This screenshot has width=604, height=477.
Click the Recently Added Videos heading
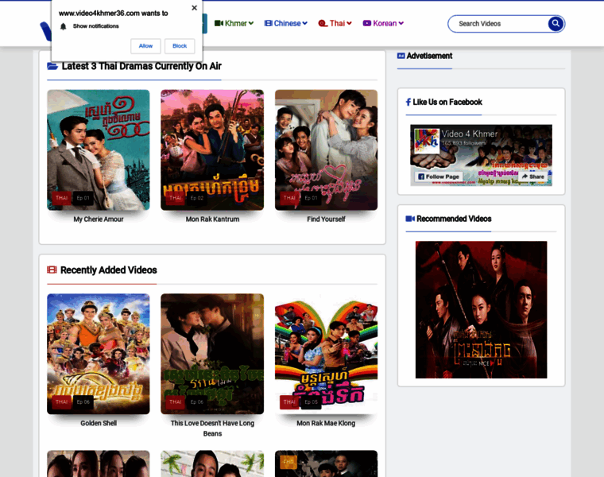pos(109,270)
